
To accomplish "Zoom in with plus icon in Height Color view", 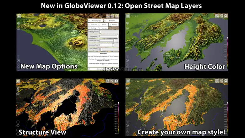I will tap(127, 65).
